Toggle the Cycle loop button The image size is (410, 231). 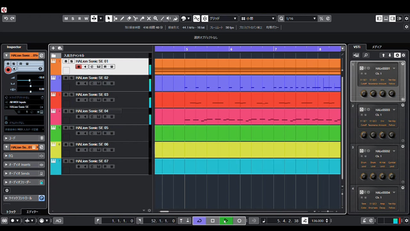click(x=199, y=221)
